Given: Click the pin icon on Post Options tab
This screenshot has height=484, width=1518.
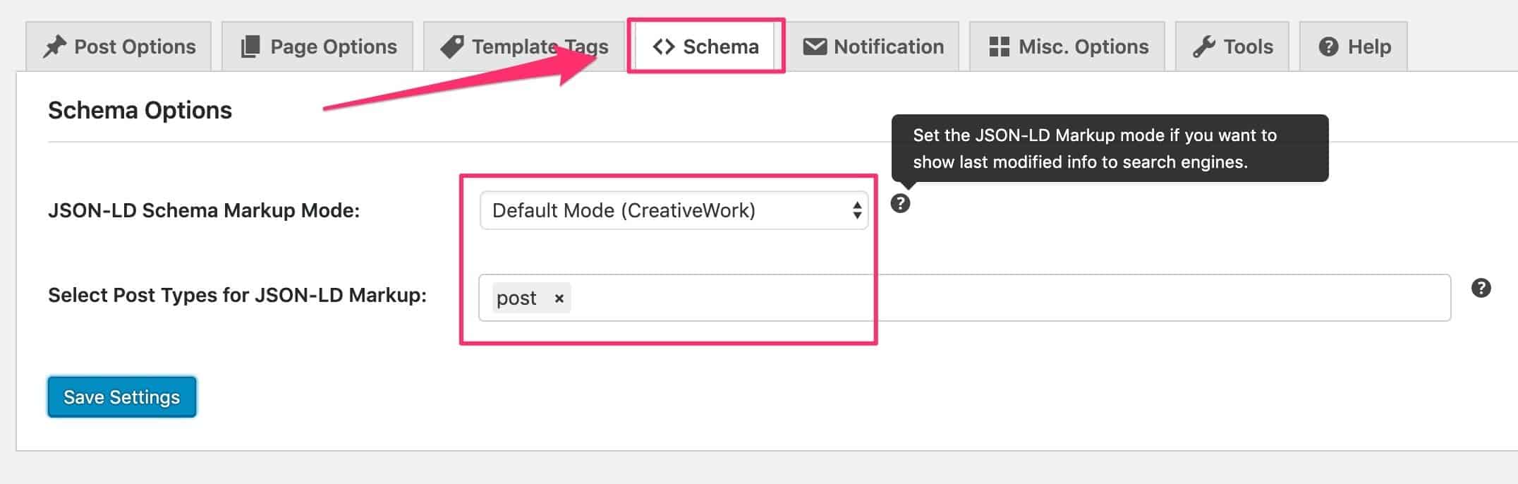Looking at the screenshot, I should pos(55,45).
